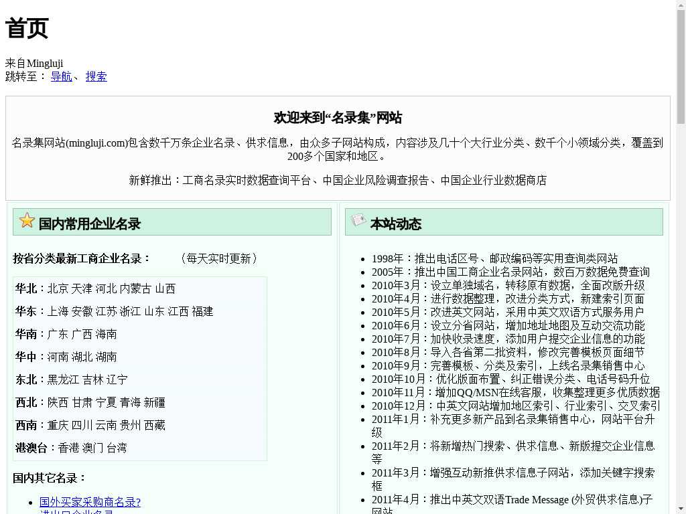
Task: Open the 搜索 jump link
Action: click(96, 76)
